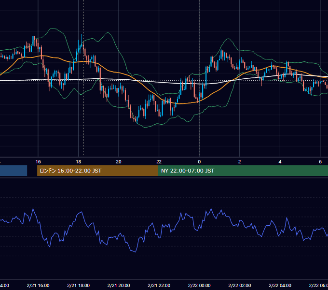Click the lower axis label 2/21 18:00
The image size is (328, 290).
coord(79,285)
